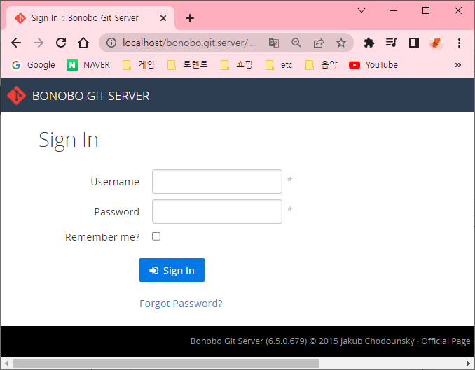
Task: Expand the 토렌트 bookmarks folder
Action: click(188, 65)
